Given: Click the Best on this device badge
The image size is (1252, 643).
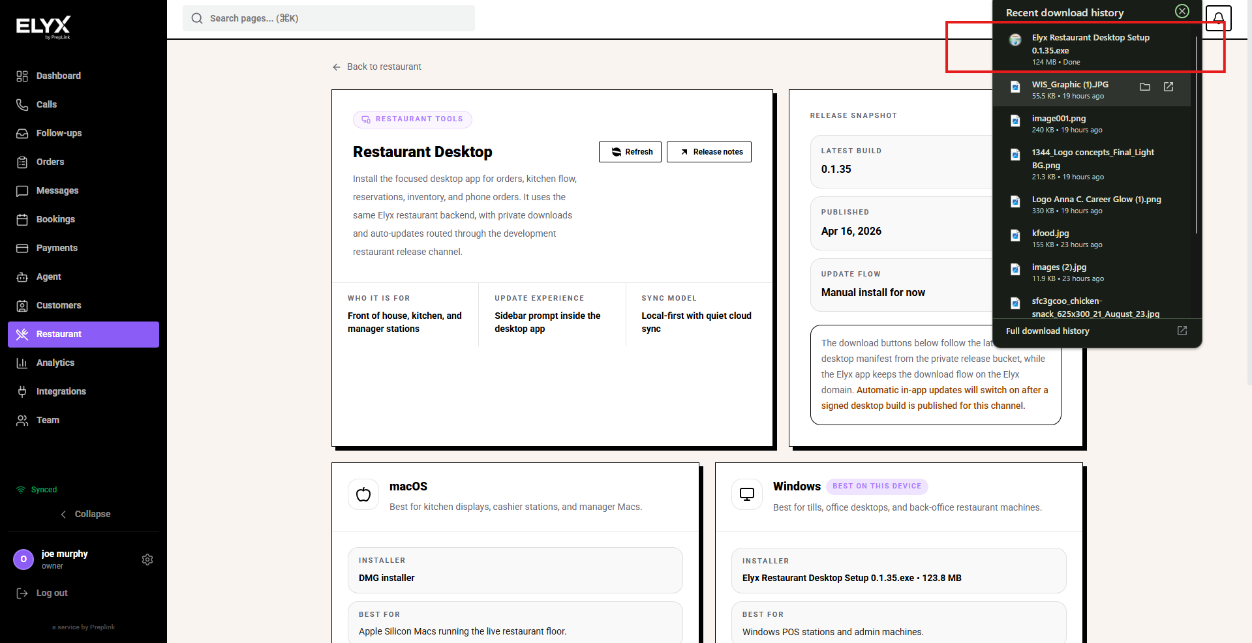Looking at the screenshot, I should (877, 486).
